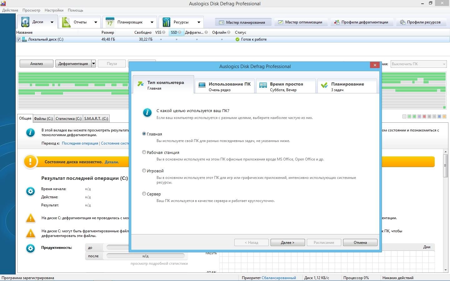
Task: Open the Настройки menu
Action: (x=54, y=10)
